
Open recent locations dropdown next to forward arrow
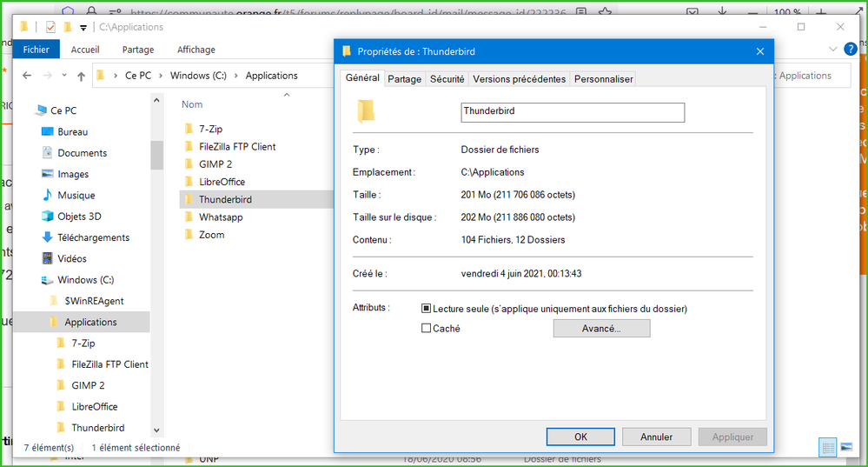pos(64,76)
